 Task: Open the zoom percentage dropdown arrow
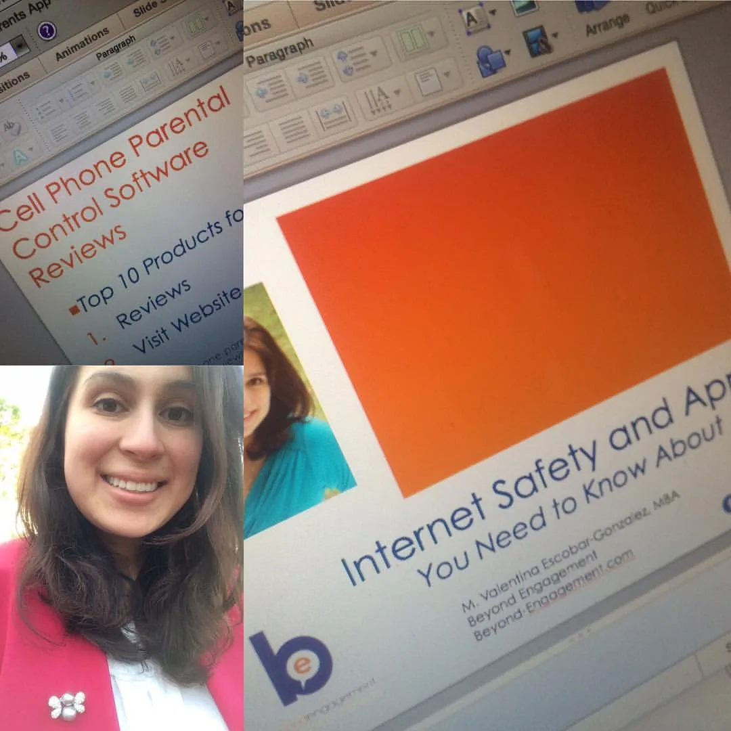click(20, 46)
